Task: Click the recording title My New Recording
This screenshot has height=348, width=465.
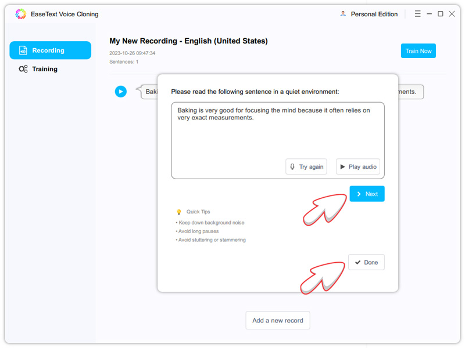Action: click(x=188, y=41)
